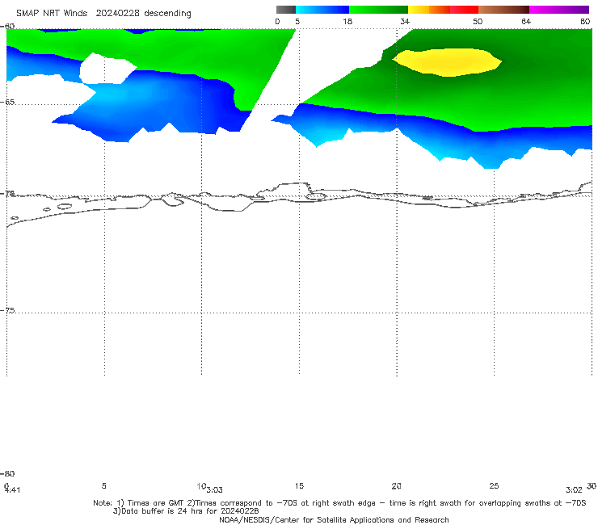Click the longitude axis label '15'
The image size is (598, 525).
point(299,485)
